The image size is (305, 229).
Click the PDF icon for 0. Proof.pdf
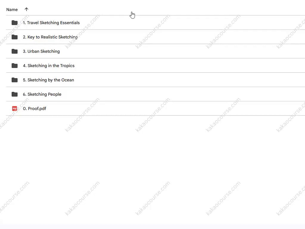[x=15, y=109]
